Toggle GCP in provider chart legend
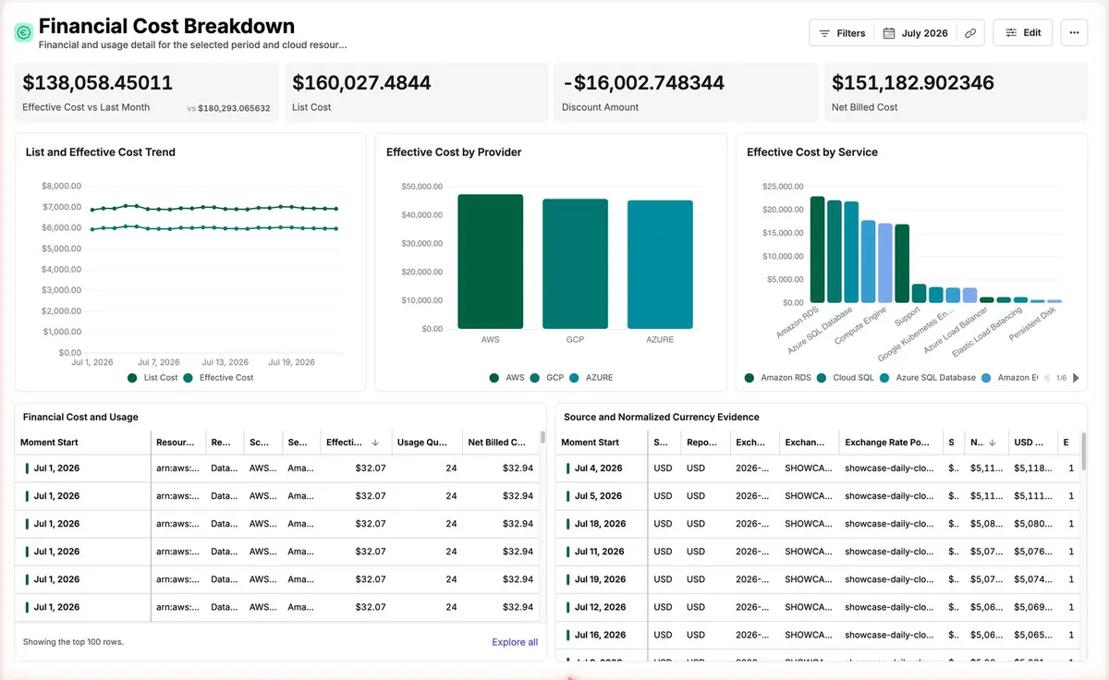Viewport: 1109px width, 680px height. tap(547, 378)
